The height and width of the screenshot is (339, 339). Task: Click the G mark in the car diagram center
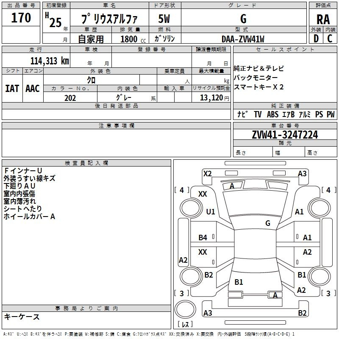(268, 223)
